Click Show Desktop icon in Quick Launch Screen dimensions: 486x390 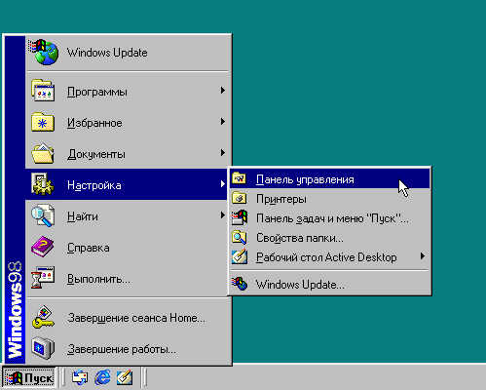125,377
